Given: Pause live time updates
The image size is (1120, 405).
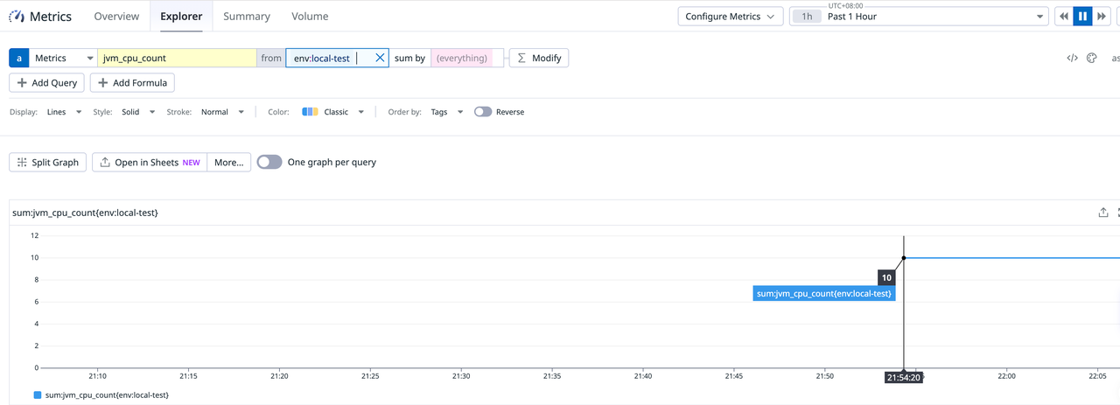Looking at the screenshot, I should (1082, 17).
